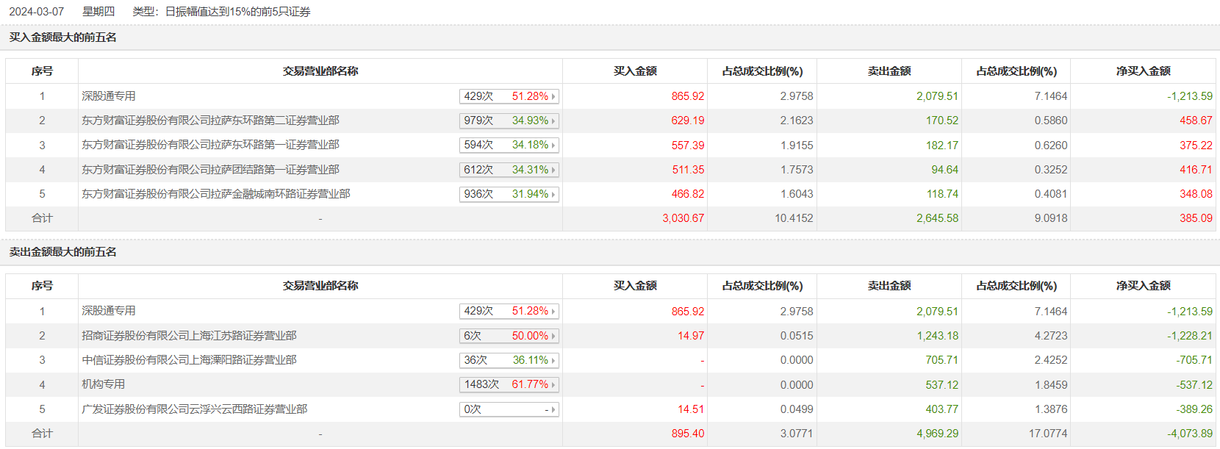The height and width of the screenshot is (449, 1220).
Task: Open 东方财富证券 拉萨东环路第一证券营业部 link
Action: coord(210,145)
